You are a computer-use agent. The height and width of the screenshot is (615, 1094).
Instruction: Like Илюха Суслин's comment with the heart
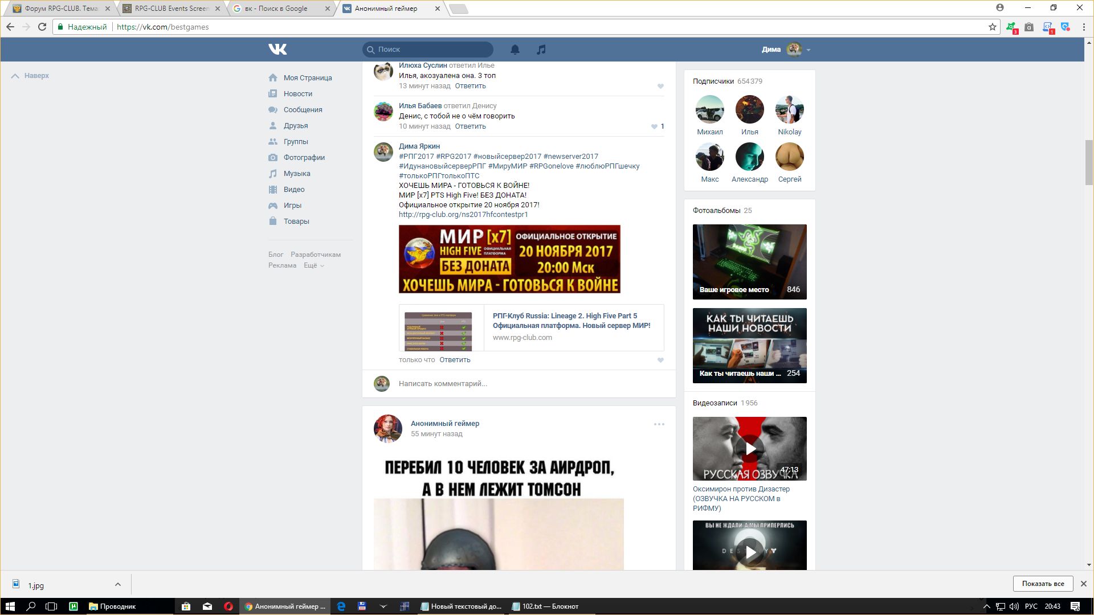pos(660,86)
